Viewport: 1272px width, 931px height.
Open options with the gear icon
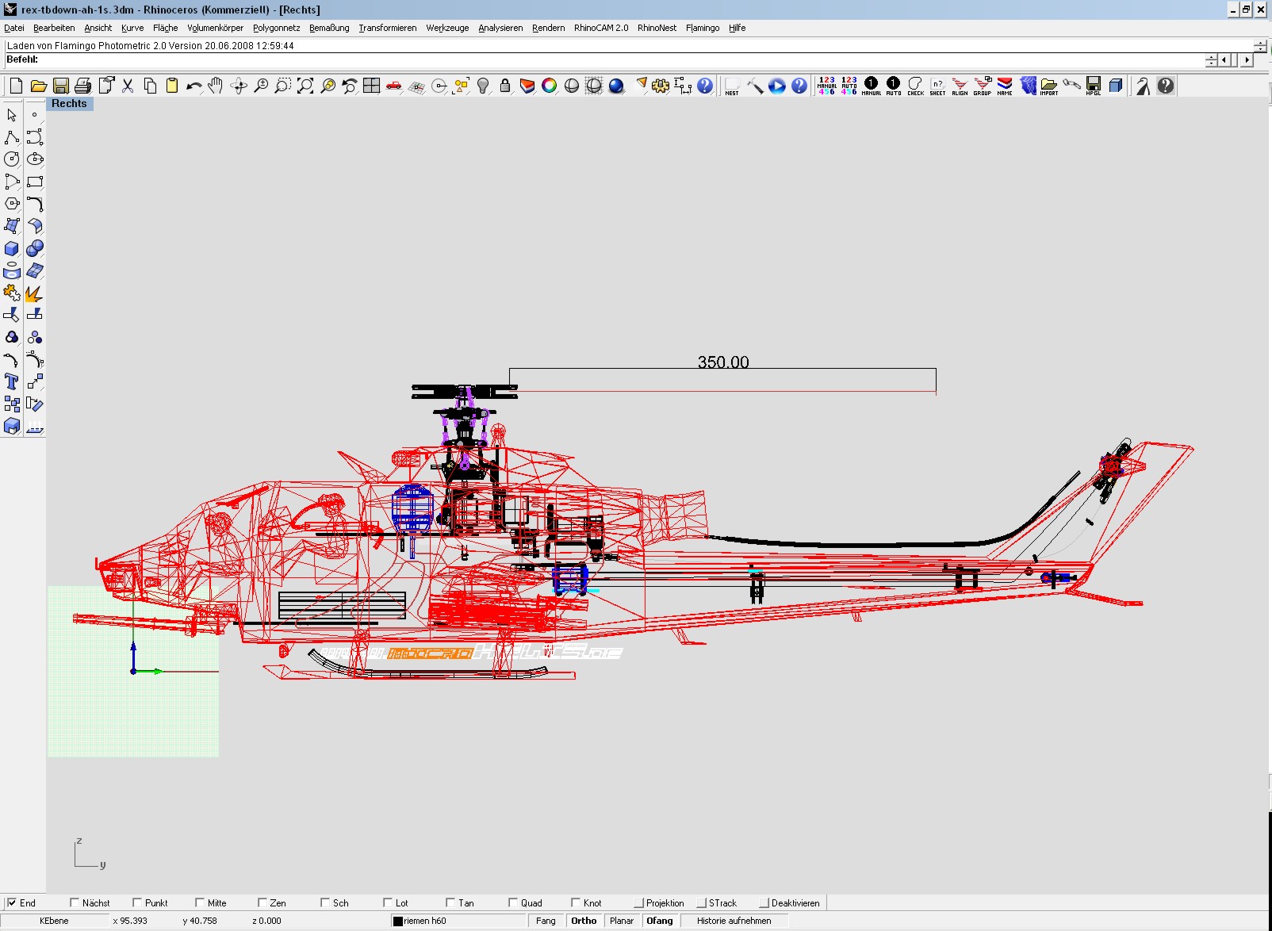coord(661,86)
